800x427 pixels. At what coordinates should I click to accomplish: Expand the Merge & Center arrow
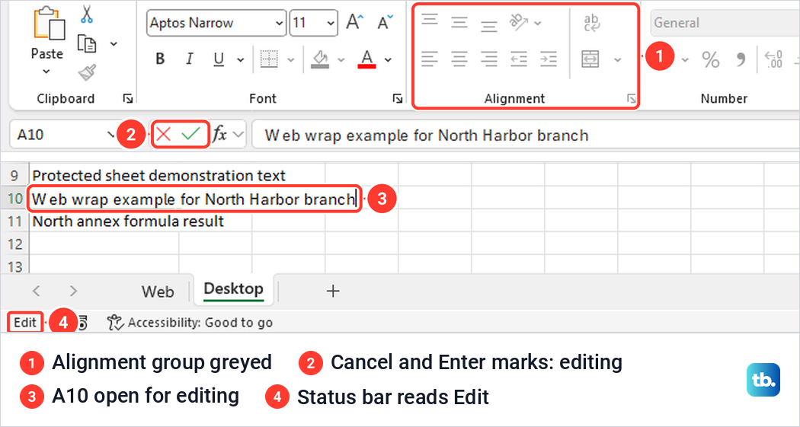tap(617, 60)
